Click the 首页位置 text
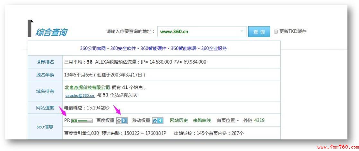Viewport: 359px width, 151px height. (x=226, y=120)
